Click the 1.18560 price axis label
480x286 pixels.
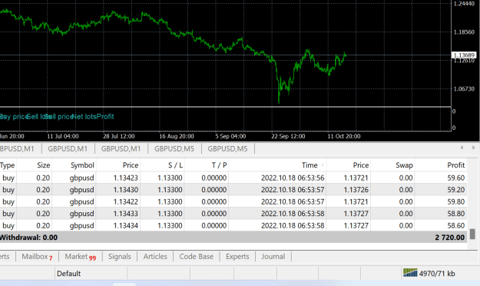click(464, 32)
